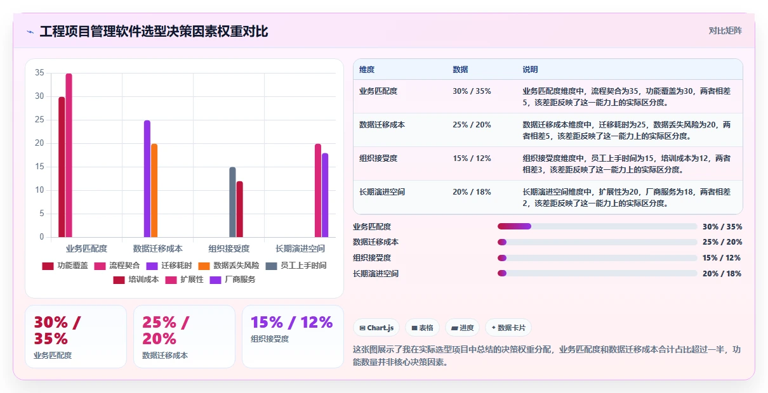Toggle 扩展性 legend swatch
Screen dimensions: 768x393
[171, 280]
